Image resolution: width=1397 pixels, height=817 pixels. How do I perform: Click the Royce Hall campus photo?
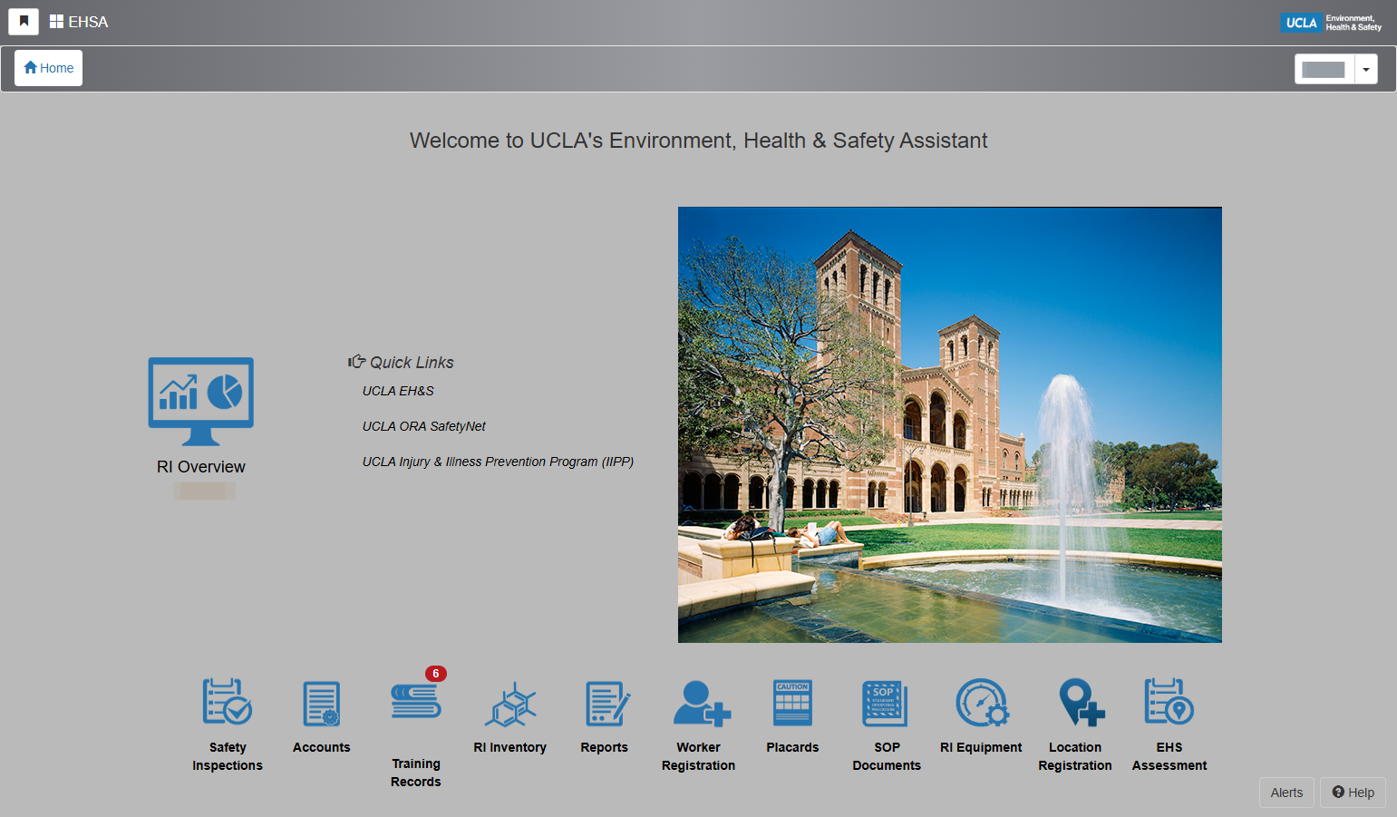[950, 424]
